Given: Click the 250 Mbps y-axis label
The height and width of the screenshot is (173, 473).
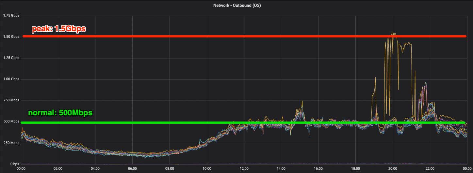Looking at the screenshot, I should click(x=11, y=143).
